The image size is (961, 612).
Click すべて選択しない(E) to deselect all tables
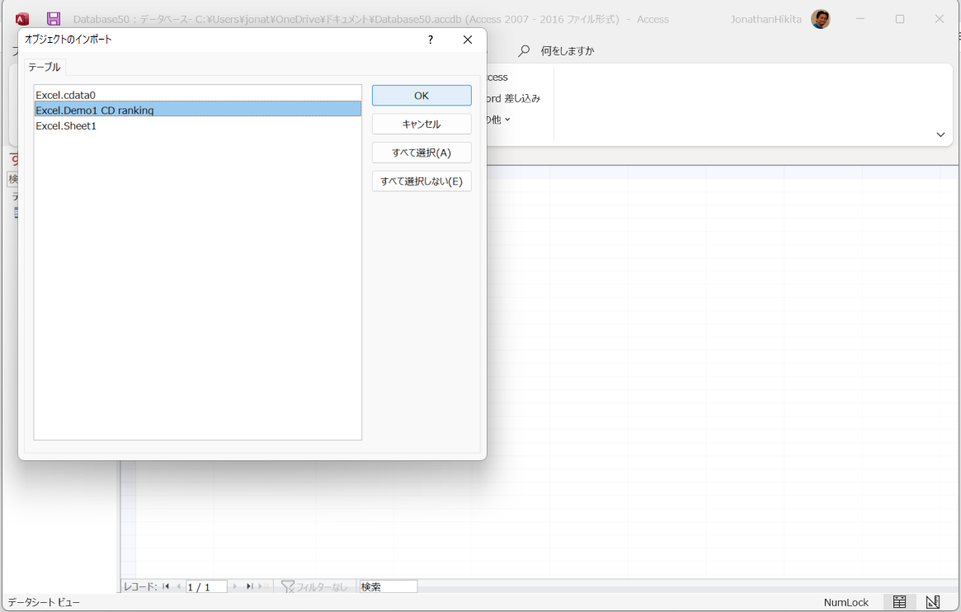pos(422,181)
